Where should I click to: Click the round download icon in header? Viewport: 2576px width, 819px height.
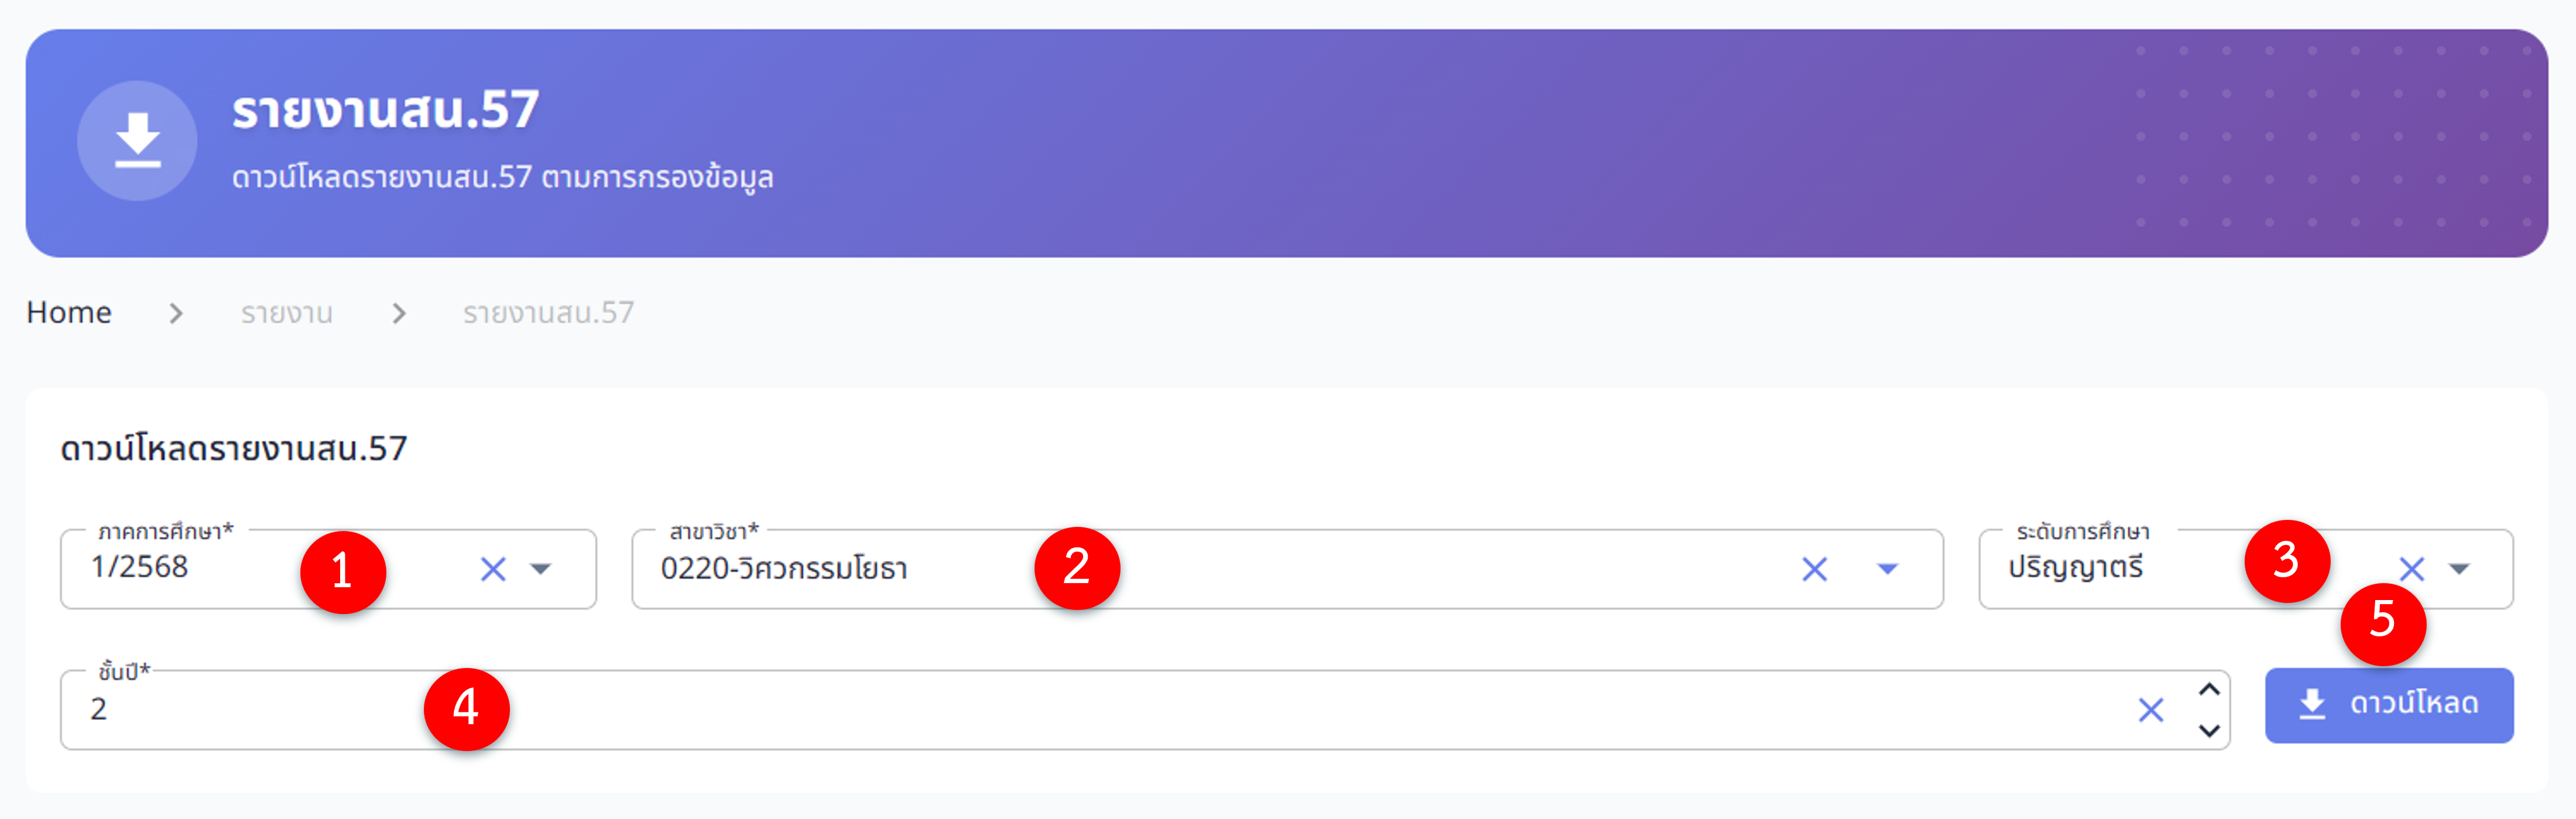137,141
